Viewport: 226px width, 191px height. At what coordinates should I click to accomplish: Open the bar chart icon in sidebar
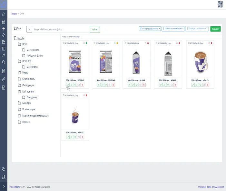click(4, 71)
